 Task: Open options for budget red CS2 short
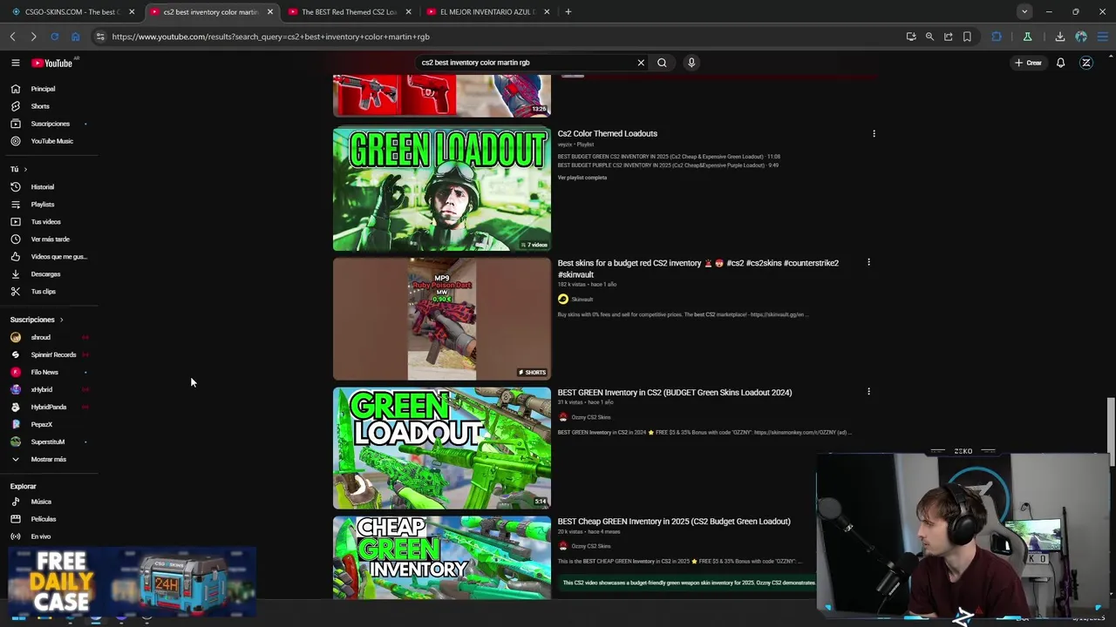click(x=868, y=262)
